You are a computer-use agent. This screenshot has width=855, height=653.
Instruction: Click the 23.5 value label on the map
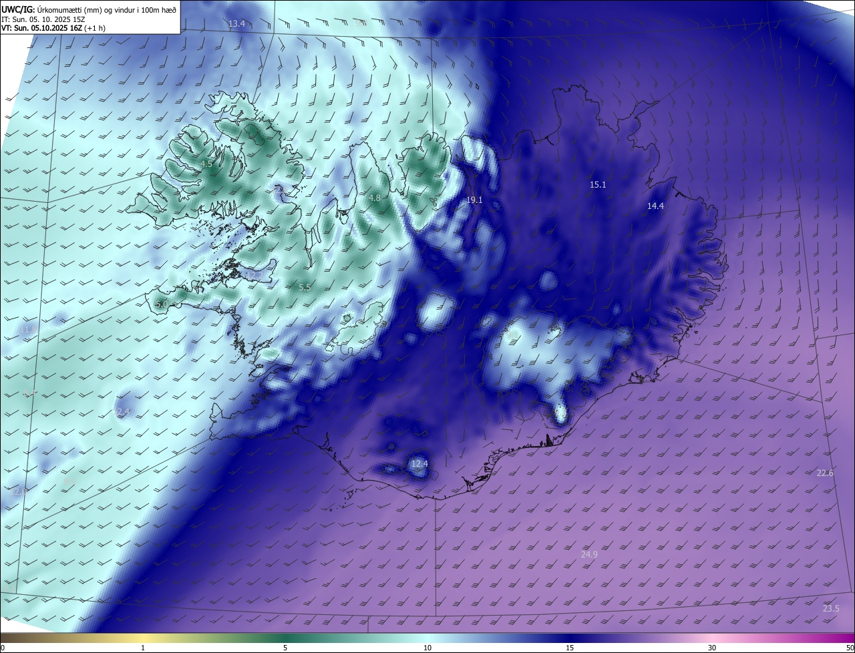pyautogui.click(x=831, y=608)
